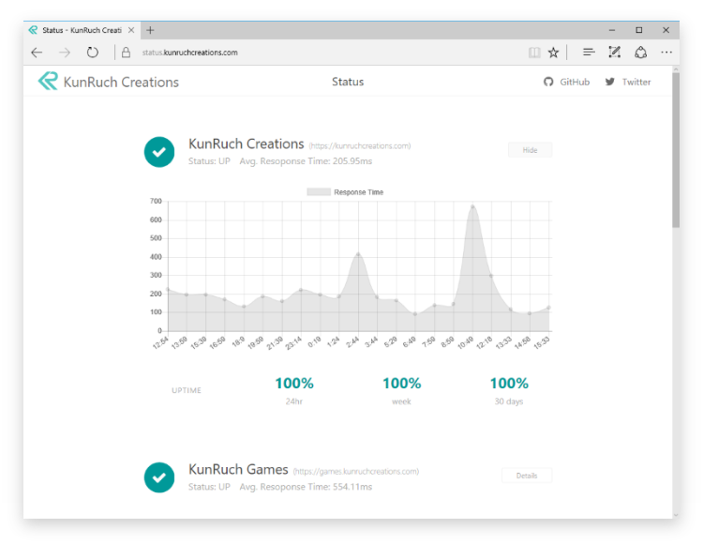703x544 pixels.
Task: Click the peak data point near 10:49
Action: click(x=472, y=206)
